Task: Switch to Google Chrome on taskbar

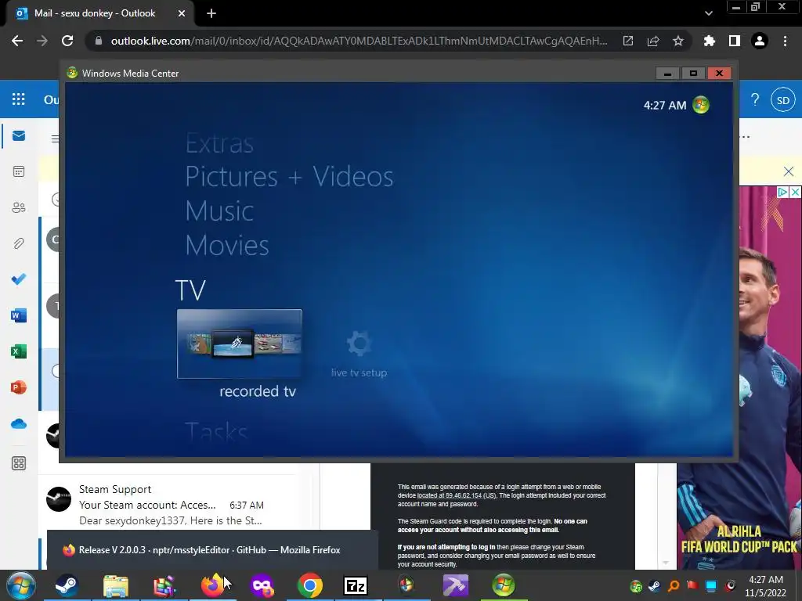Action: click(x=310, y=585)
